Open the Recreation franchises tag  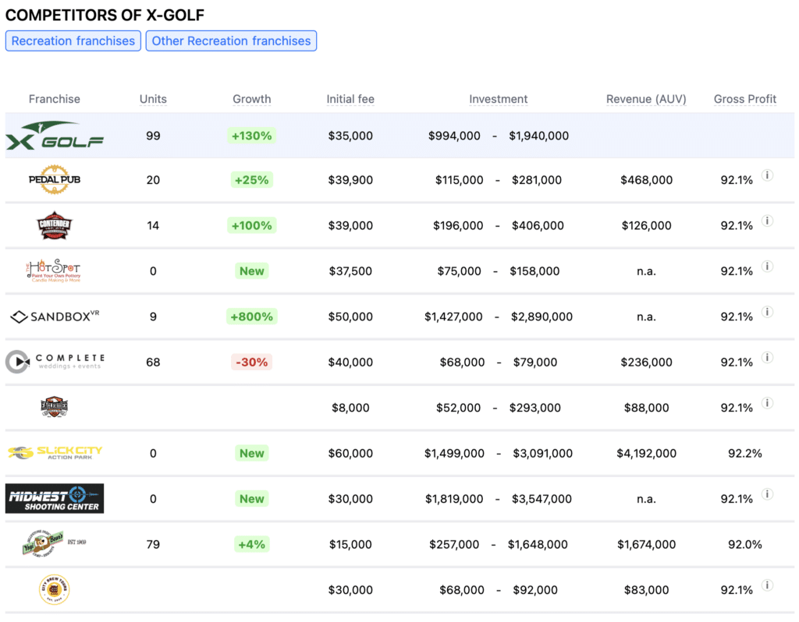point(73,41)
